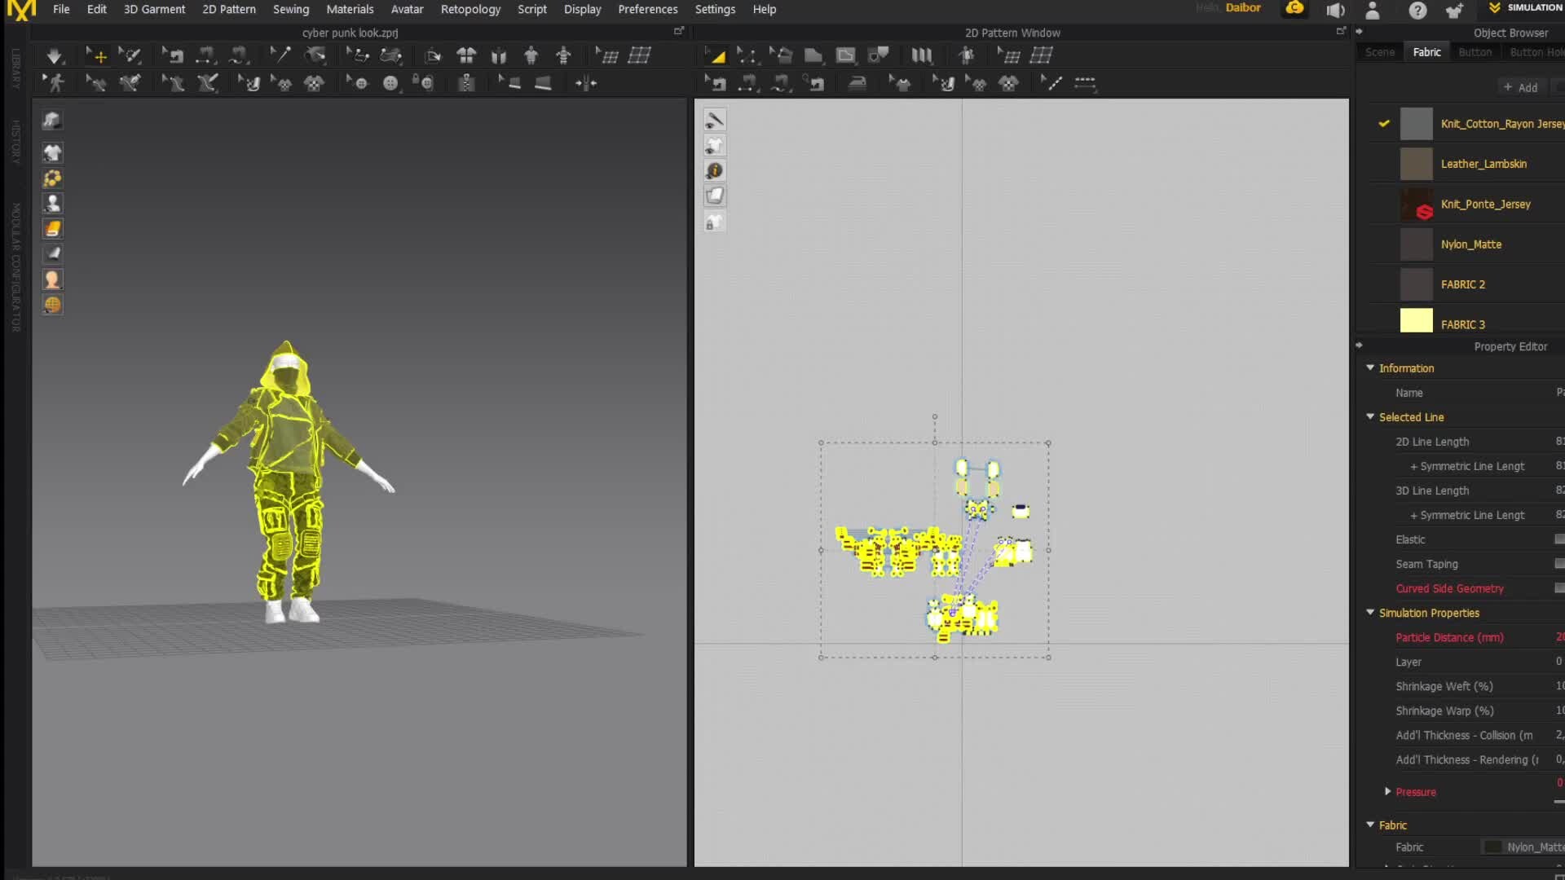Image resolution: width=1565 pixels, height=880 pixels.
Task: Expand the Pressure section
Action: 1387,791
